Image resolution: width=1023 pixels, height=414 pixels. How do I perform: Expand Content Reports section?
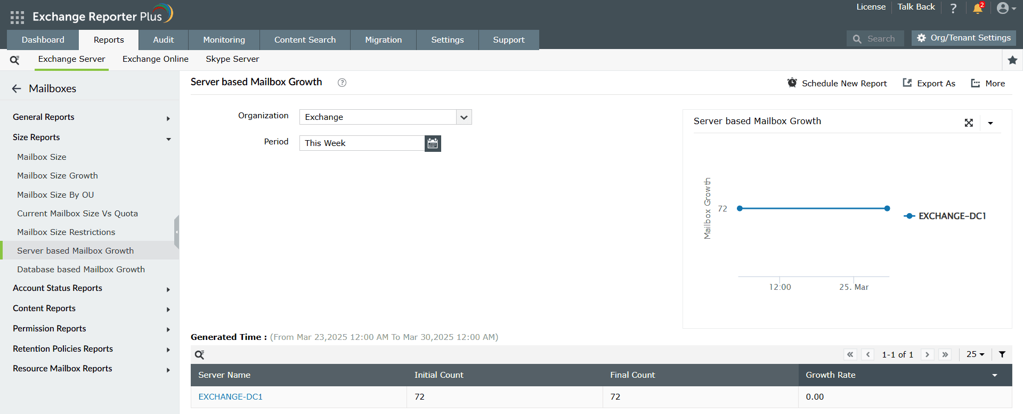pos(90,309)
